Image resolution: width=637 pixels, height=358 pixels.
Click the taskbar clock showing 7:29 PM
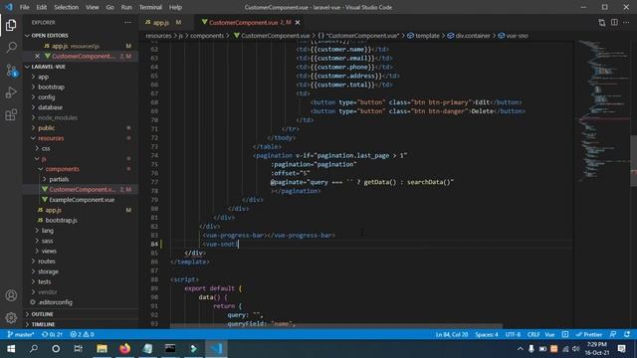(597, 349)
